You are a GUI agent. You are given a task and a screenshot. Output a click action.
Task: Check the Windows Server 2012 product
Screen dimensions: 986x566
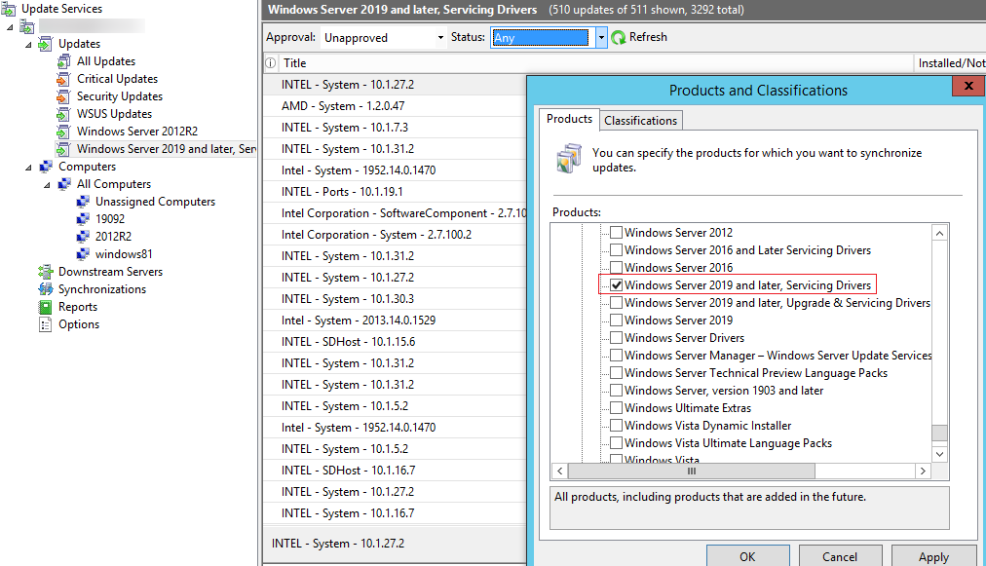click(x=616, y=233)
